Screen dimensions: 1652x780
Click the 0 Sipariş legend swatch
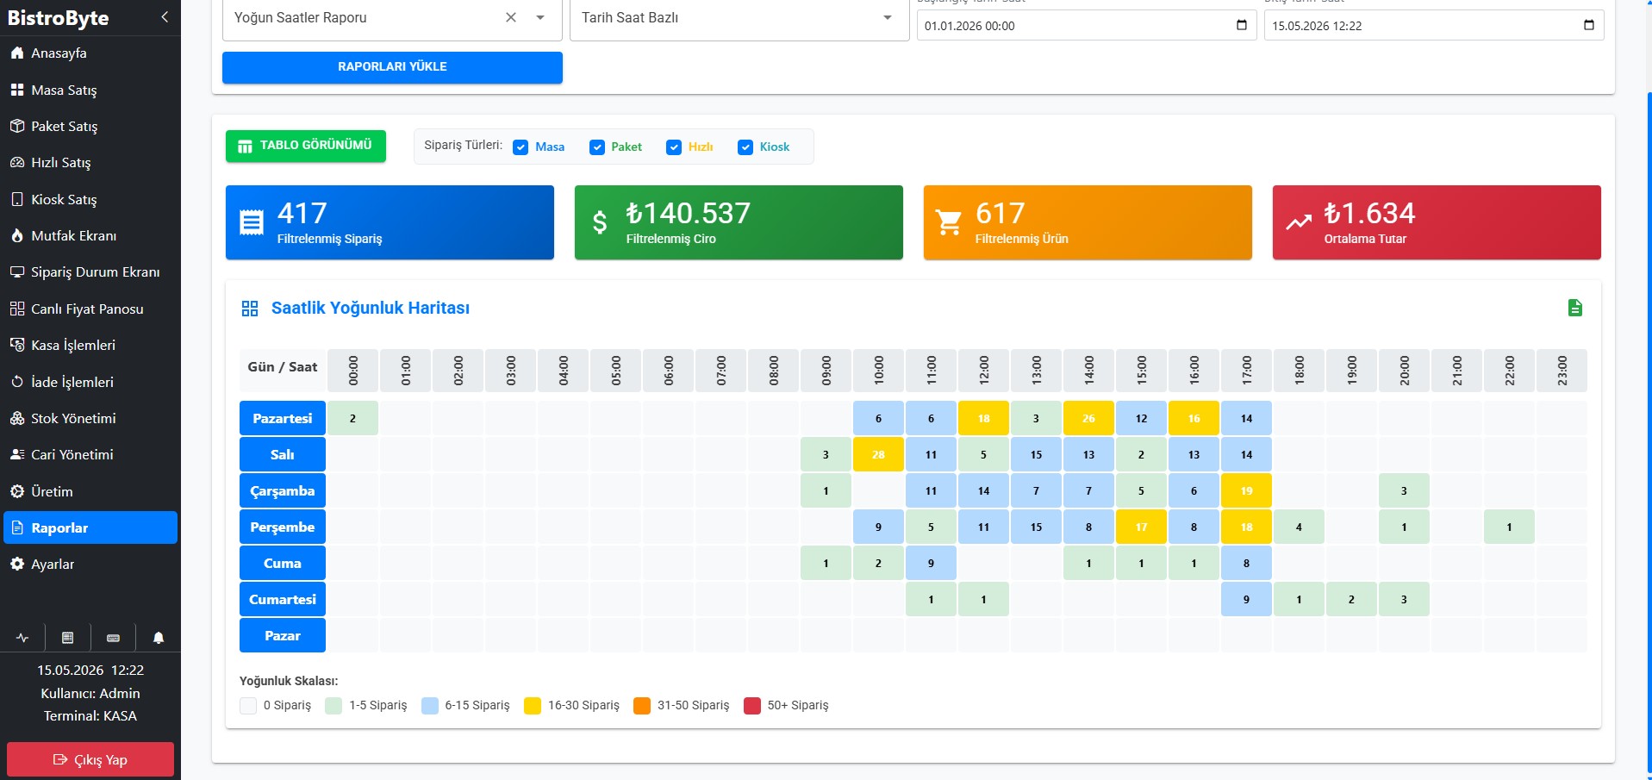(x=248, y=705)
